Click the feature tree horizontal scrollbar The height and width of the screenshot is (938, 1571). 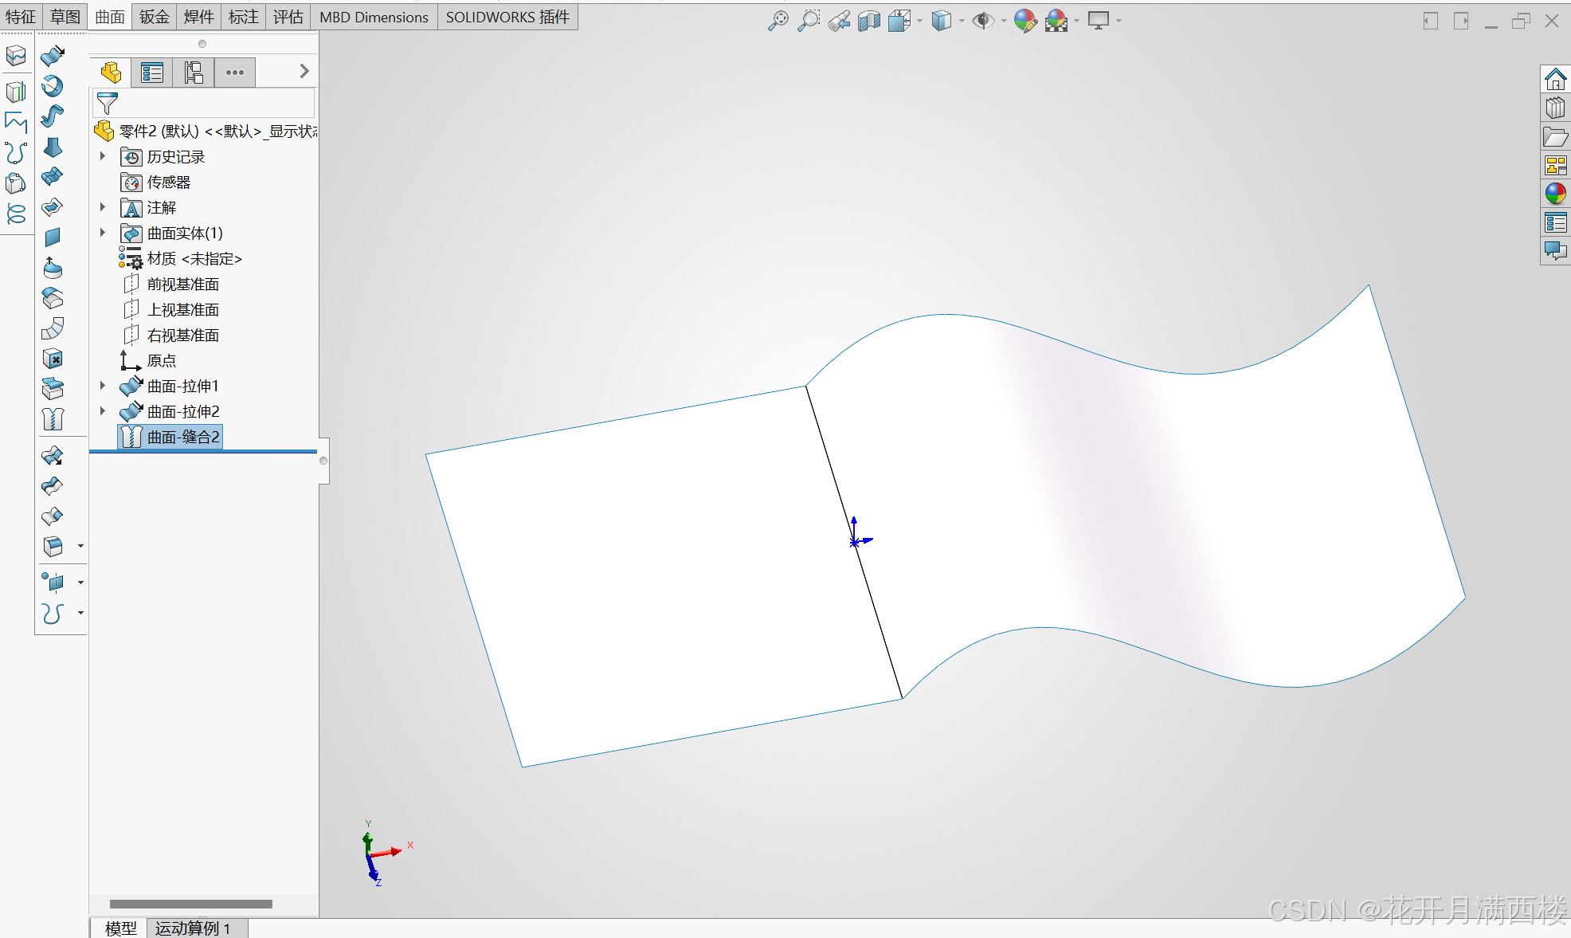(191, 904)
